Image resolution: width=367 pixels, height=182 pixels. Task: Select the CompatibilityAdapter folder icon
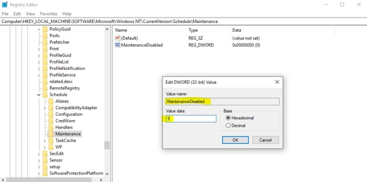(x=51, y=108)
